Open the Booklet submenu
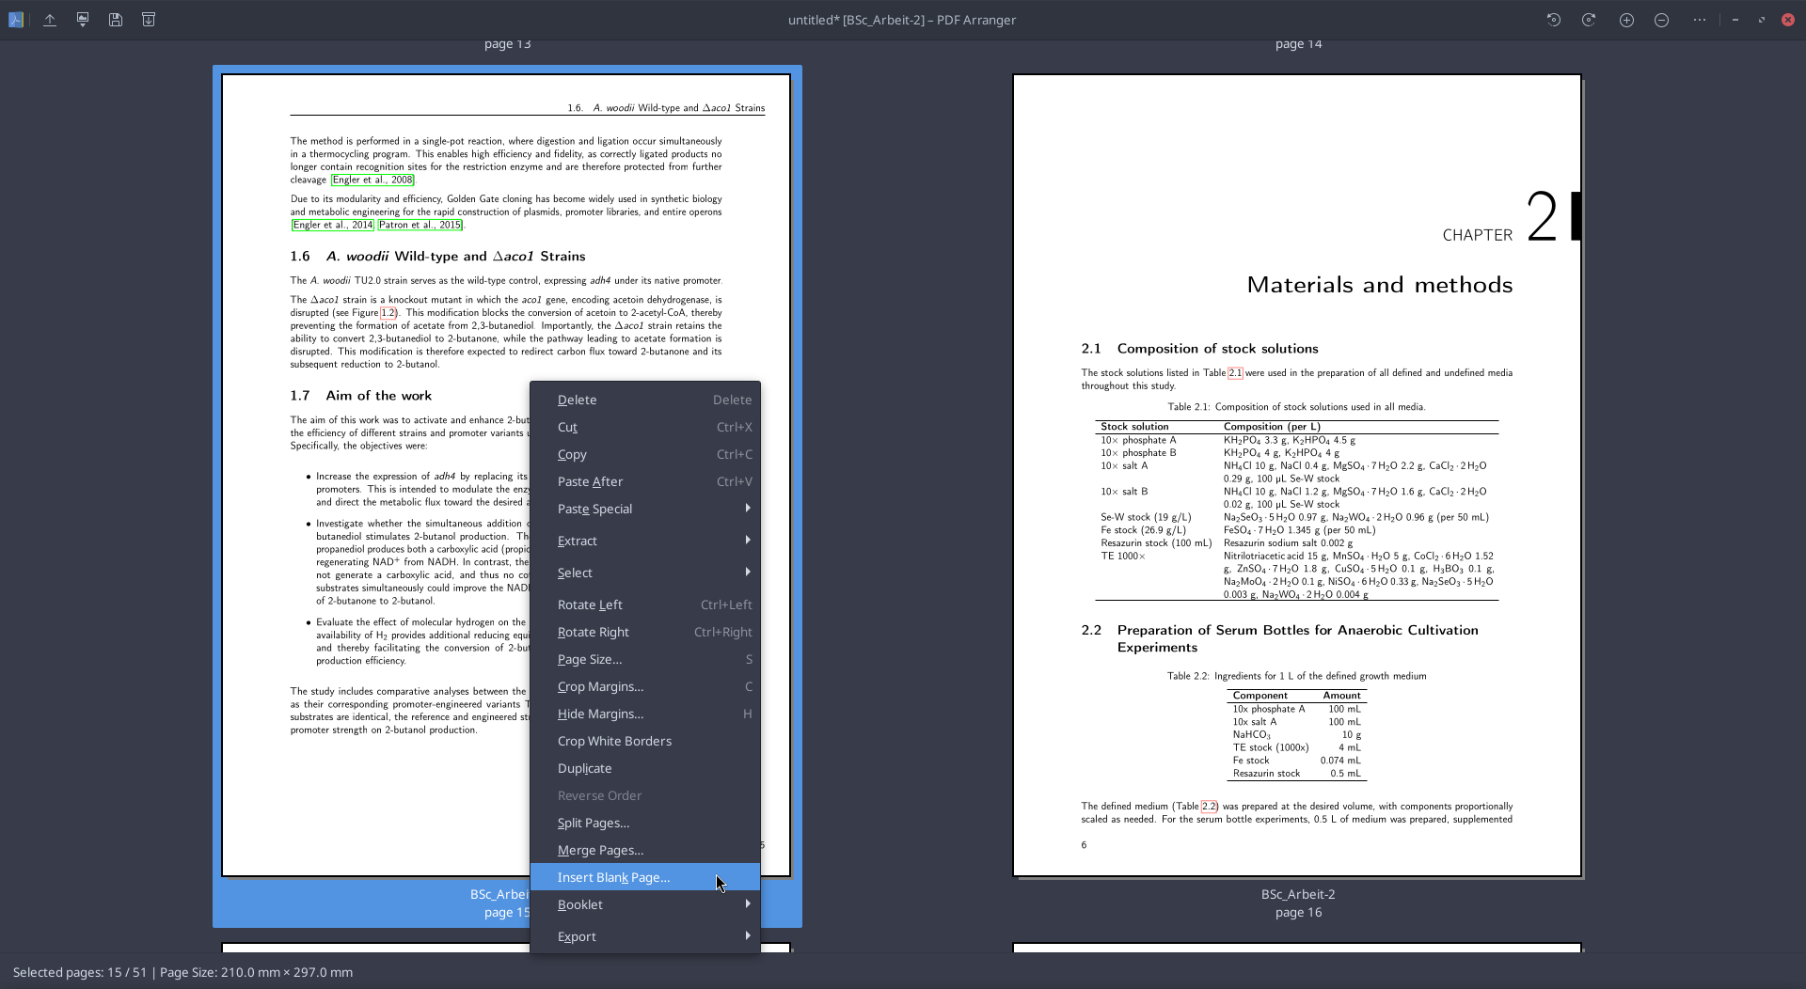The height and width of the screenshot is (989, 1806). click(x=644, y=904)
